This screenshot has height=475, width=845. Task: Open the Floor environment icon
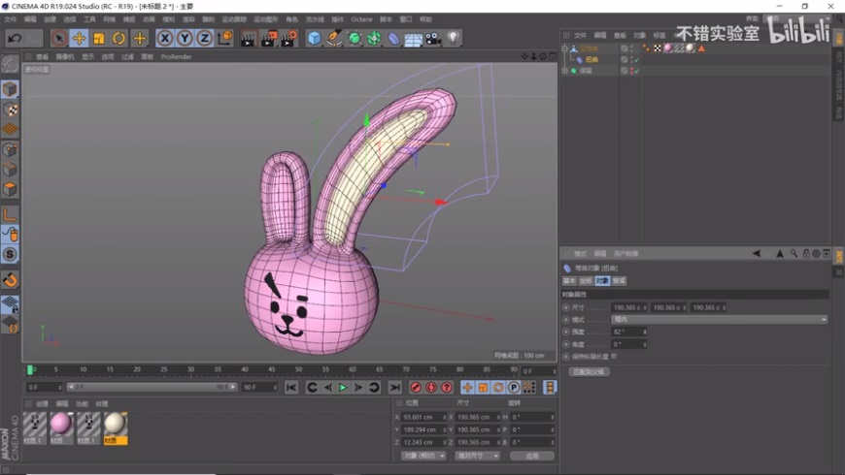(414, 38)
